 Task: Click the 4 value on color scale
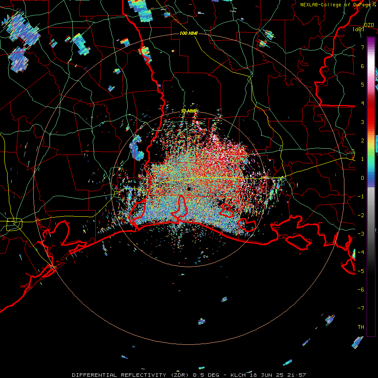362,103
